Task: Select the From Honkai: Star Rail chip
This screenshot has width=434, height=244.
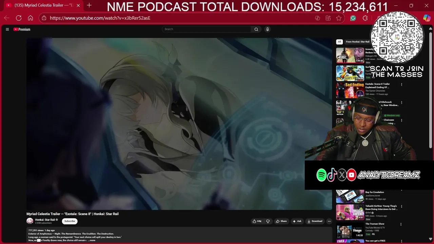Action: pos(357,42)
